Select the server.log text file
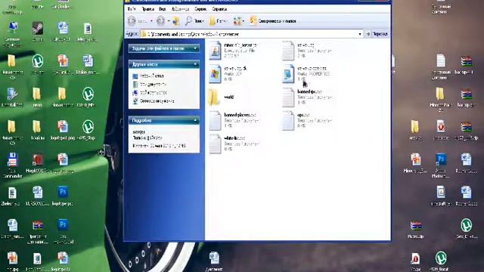Screen dimensions: 484x272 (x=288, y=51)
